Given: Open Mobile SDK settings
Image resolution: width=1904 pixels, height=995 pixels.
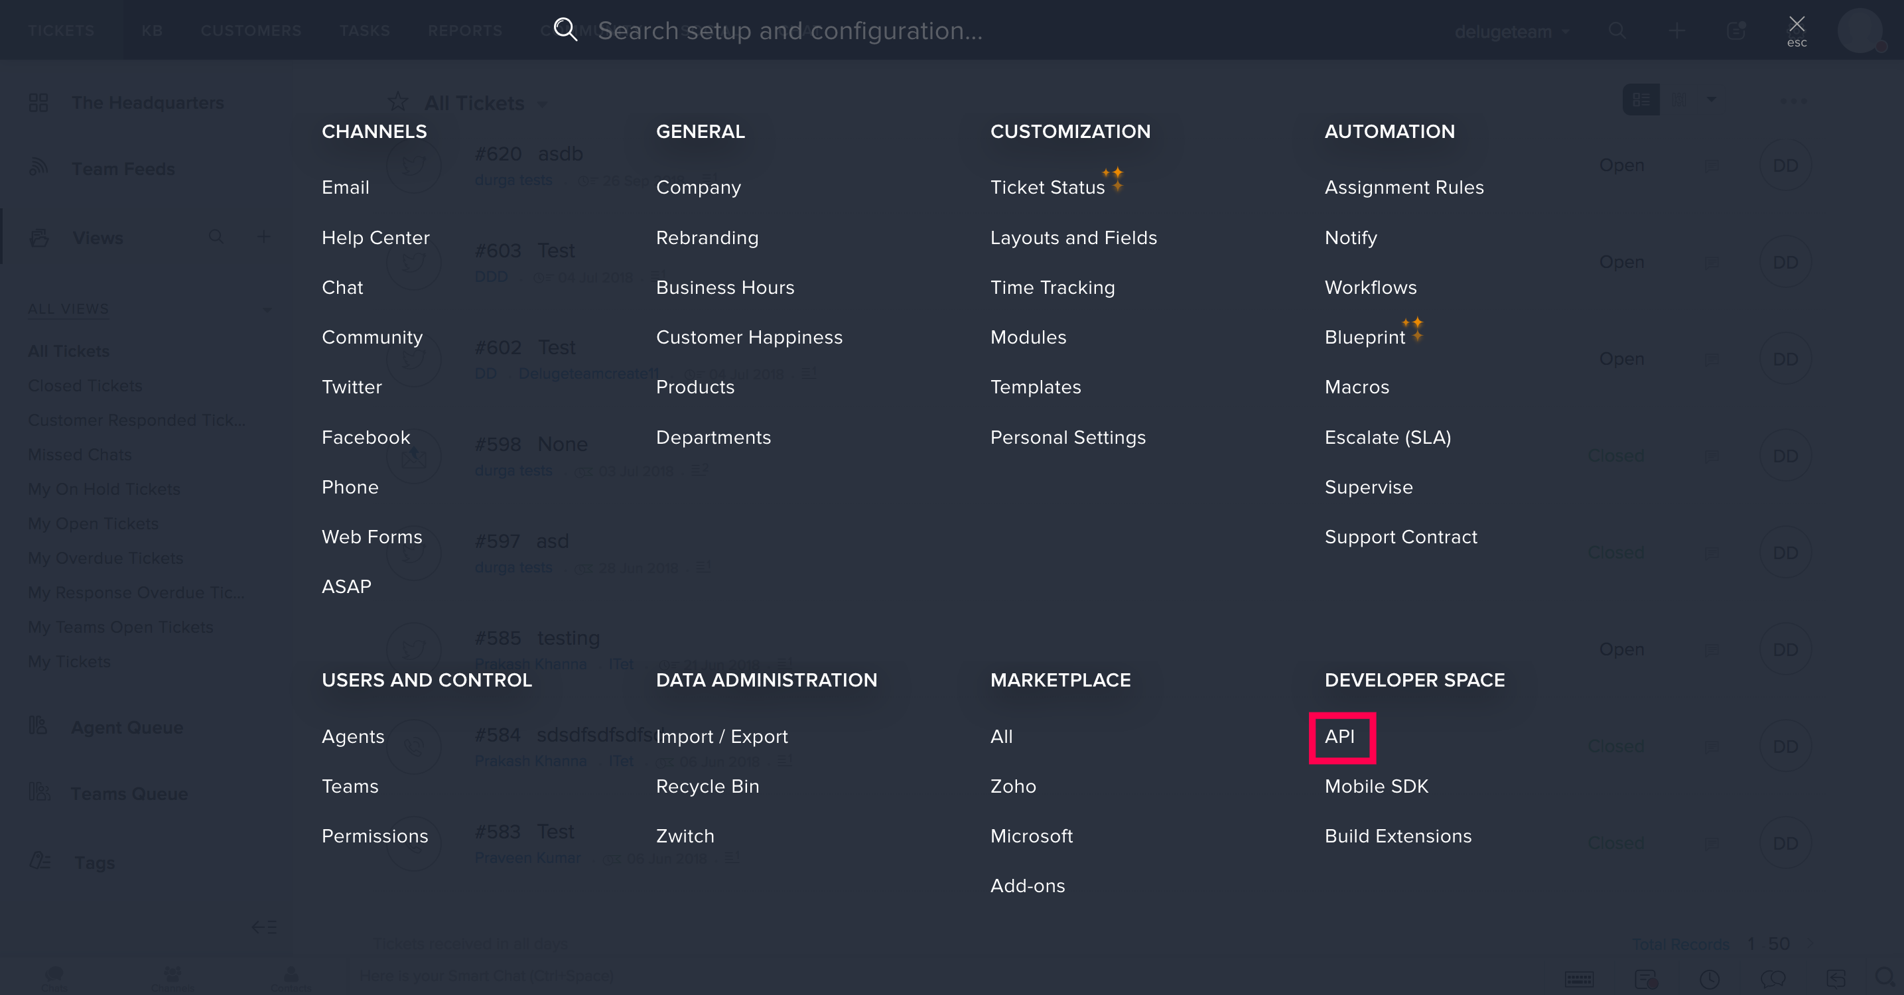Looking at the screenshot, I should point(1377,786).
